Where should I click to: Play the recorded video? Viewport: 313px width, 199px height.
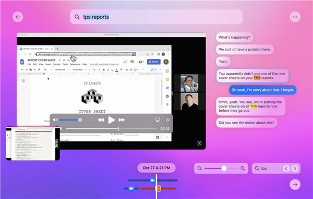coord(112,120)
